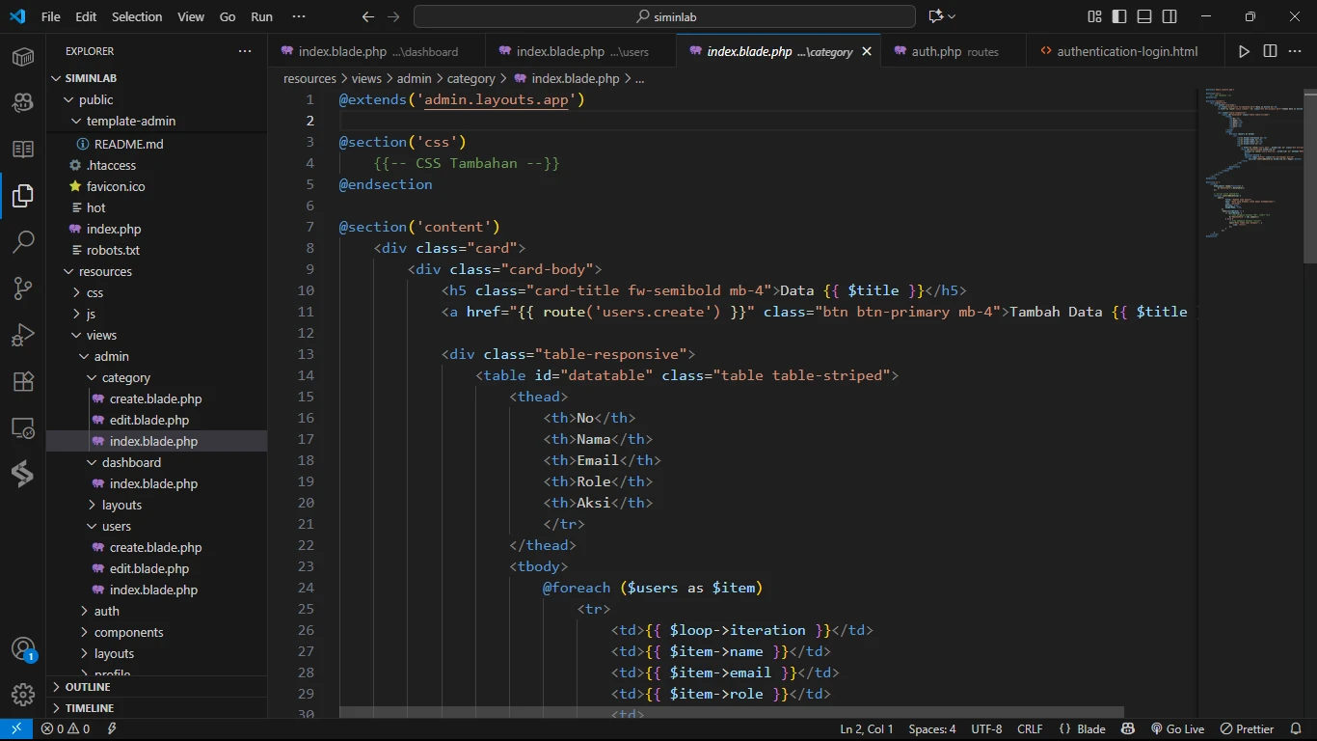Screen dimensions: 1317x741
Task: Open the Selection menu
Action: [137, 16]
